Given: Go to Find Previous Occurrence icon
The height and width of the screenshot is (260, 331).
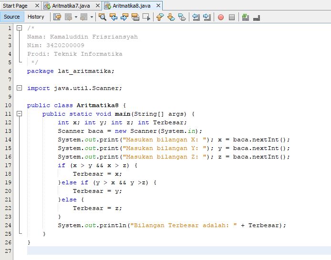Looking at the screenshot, I should coord(114,17).
